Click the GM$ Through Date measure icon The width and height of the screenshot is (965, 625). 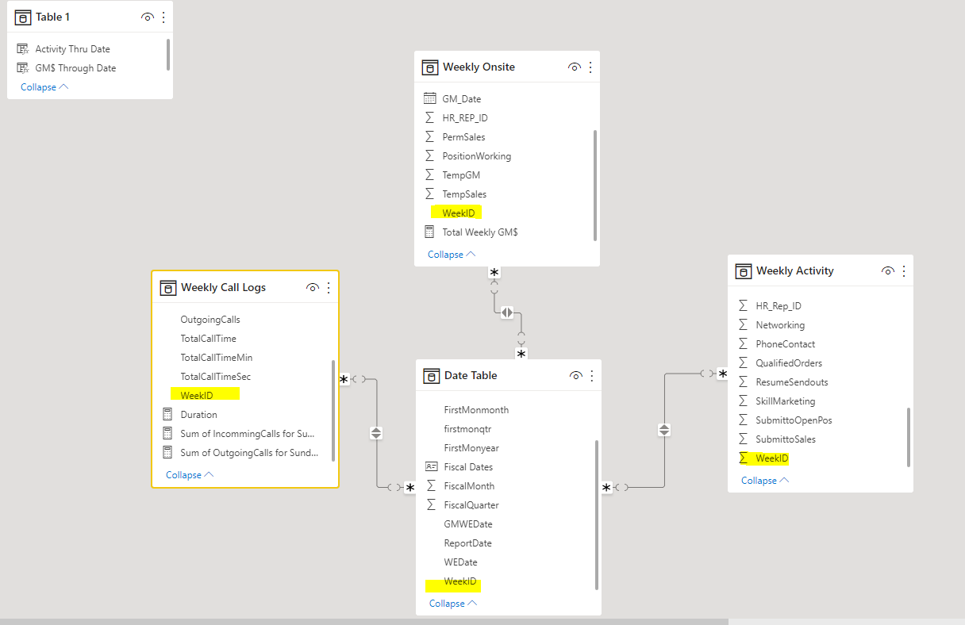pyautogui.click(x=23, y=68)
